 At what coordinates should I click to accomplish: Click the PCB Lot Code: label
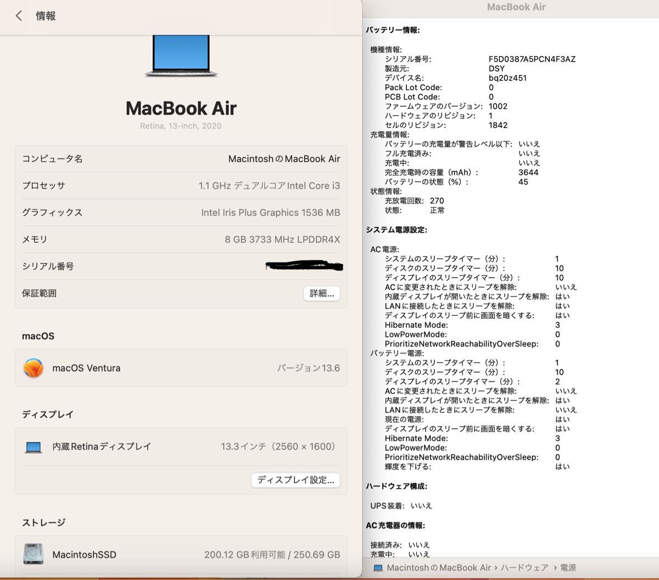[x=412, y=97]
